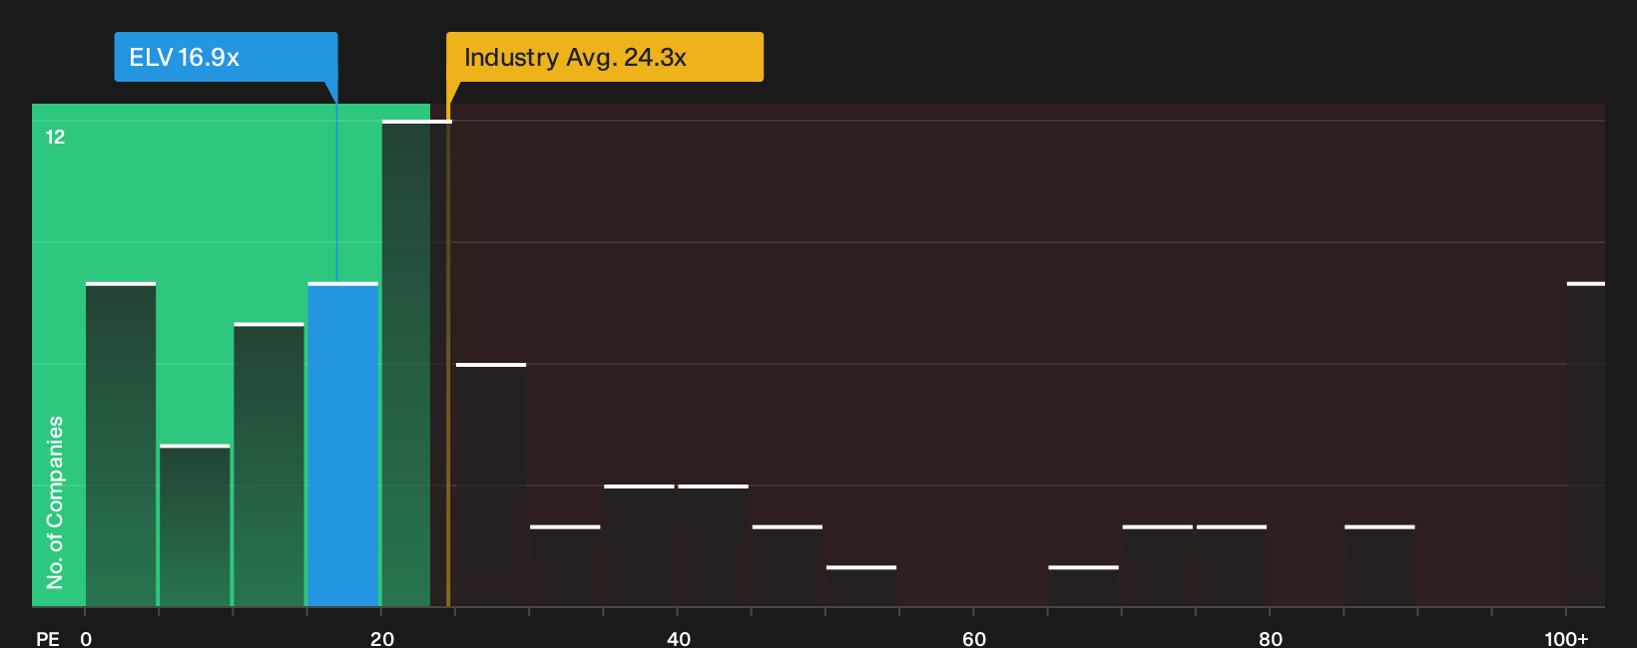Click the x-axis value 40
The width and height of the screenshot is (1637, 648).
pos(679,639)
